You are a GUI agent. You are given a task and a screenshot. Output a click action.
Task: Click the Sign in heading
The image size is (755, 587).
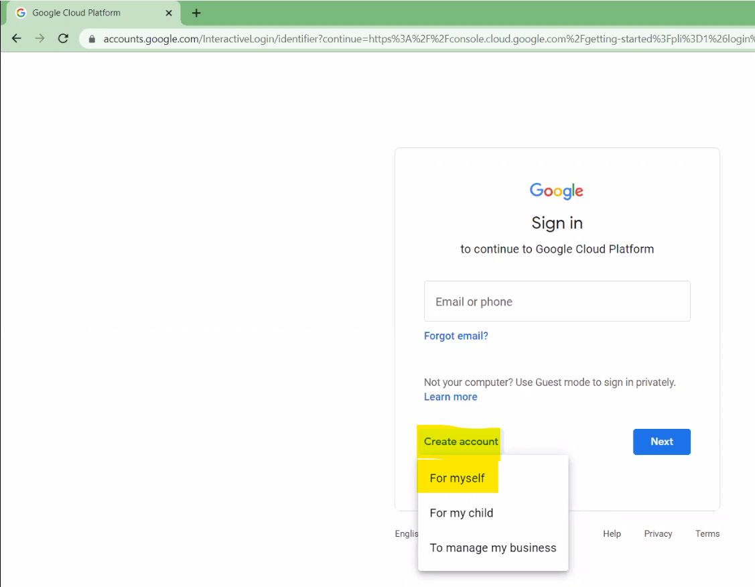[x=557, y=223]
